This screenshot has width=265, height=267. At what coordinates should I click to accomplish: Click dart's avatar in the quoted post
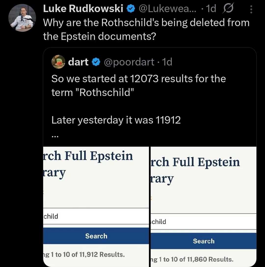pos(59,62)
